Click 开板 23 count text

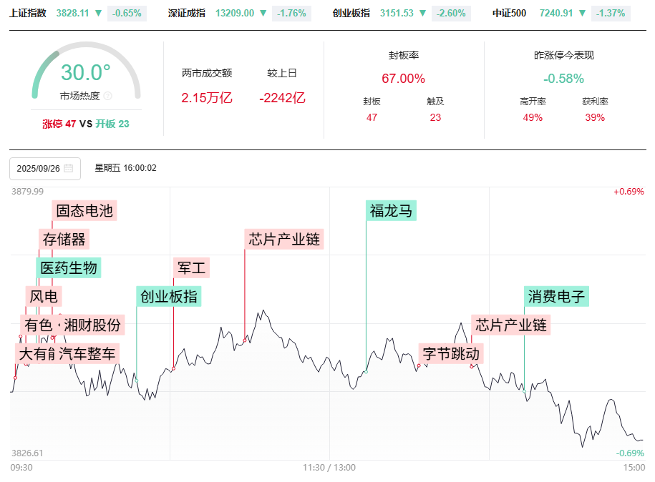click(112, 124)
